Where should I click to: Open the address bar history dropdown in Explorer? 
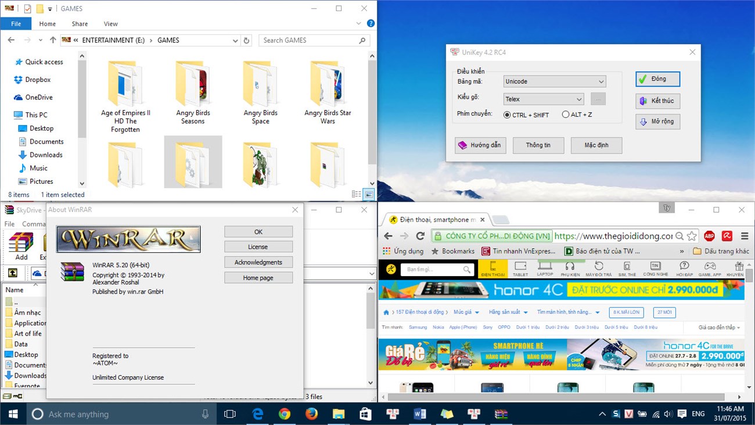click(x=235, y=40)
